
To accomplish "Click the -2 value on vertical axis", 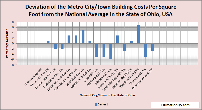I will [12, 49].
